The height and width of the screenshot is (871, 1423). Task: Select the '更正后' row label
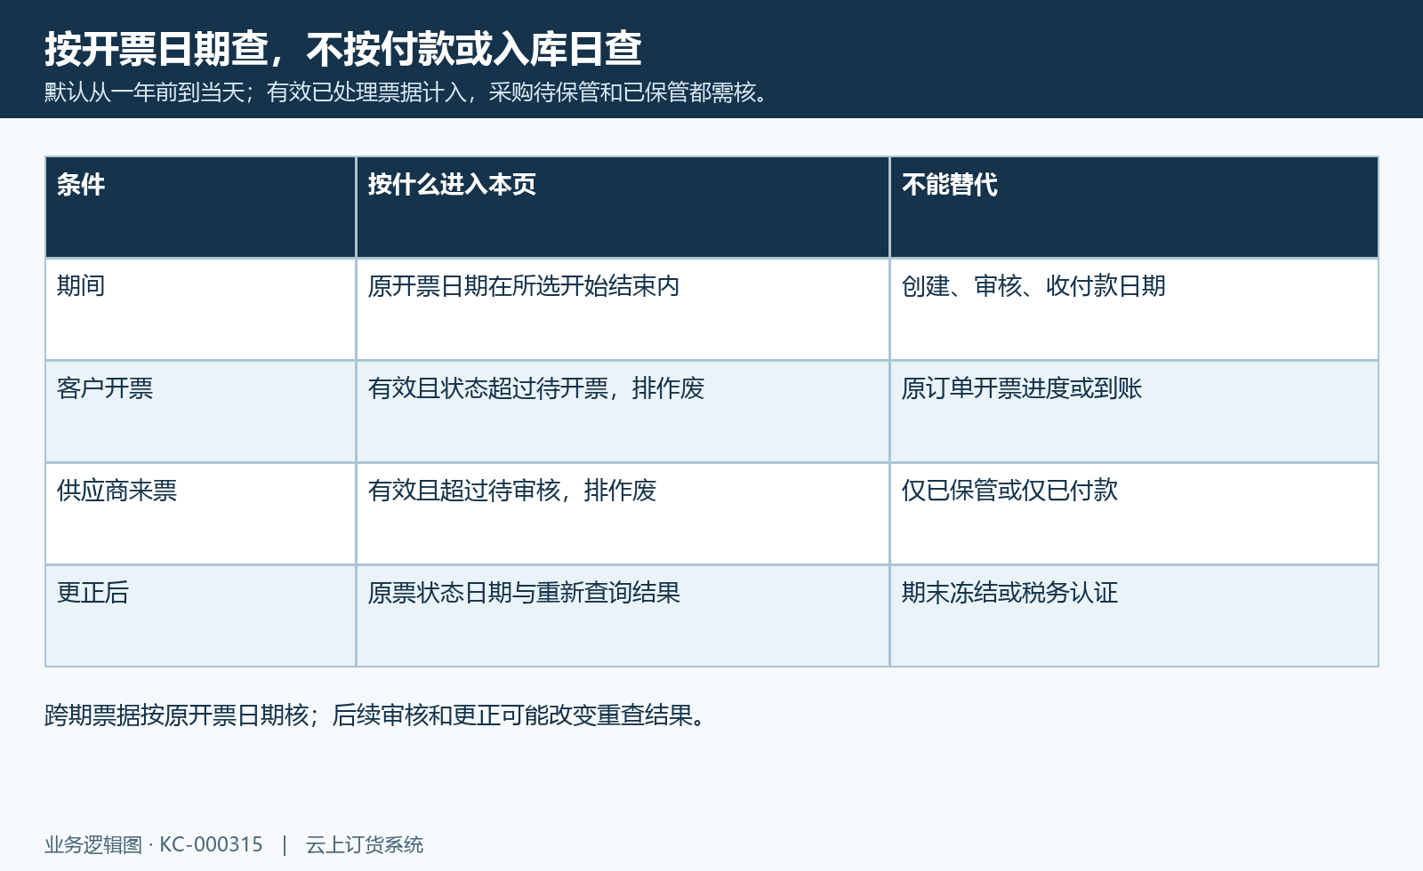(201, 616)
